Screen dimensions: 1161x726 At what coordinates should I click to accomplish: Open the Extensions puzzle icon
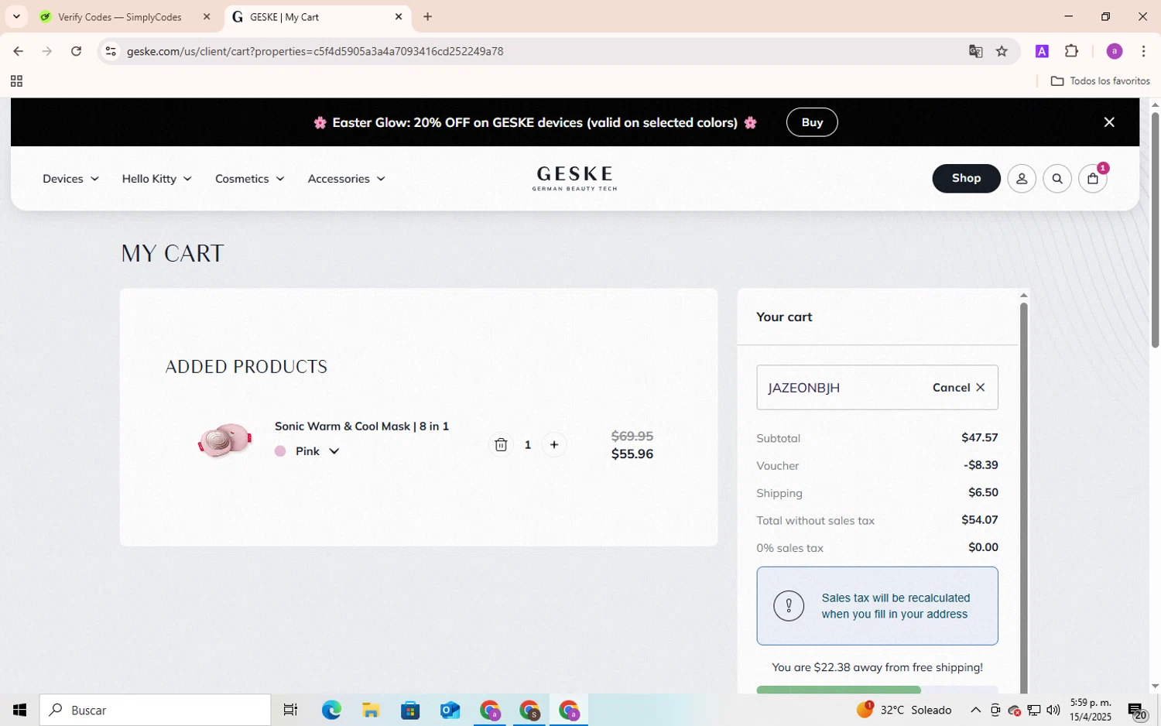point(1072,51)
